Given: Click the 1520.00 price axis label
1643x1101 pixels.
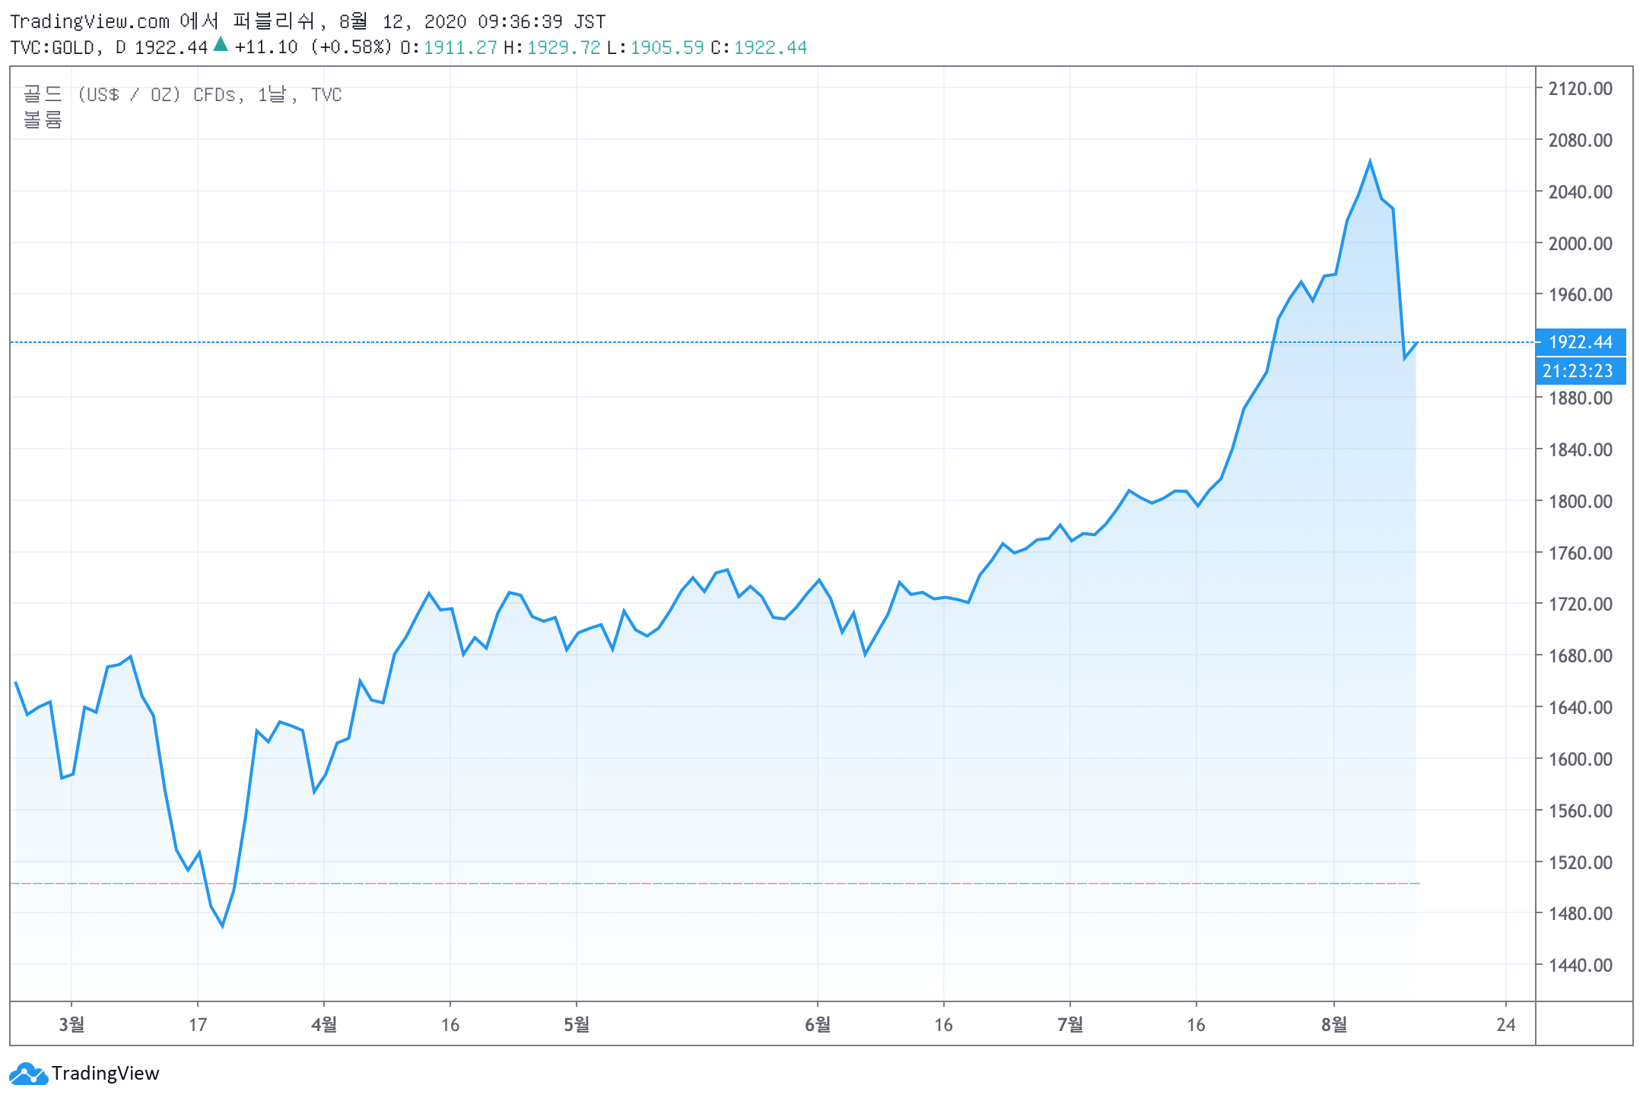Looking at the screenshot, I should [x=1581, y=863].
